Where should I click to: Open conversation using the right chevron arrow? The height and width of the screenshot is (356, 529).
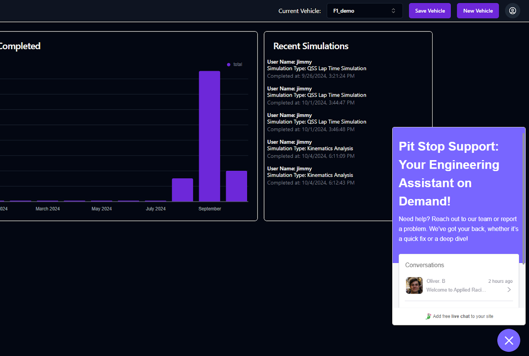pos(509,289)
